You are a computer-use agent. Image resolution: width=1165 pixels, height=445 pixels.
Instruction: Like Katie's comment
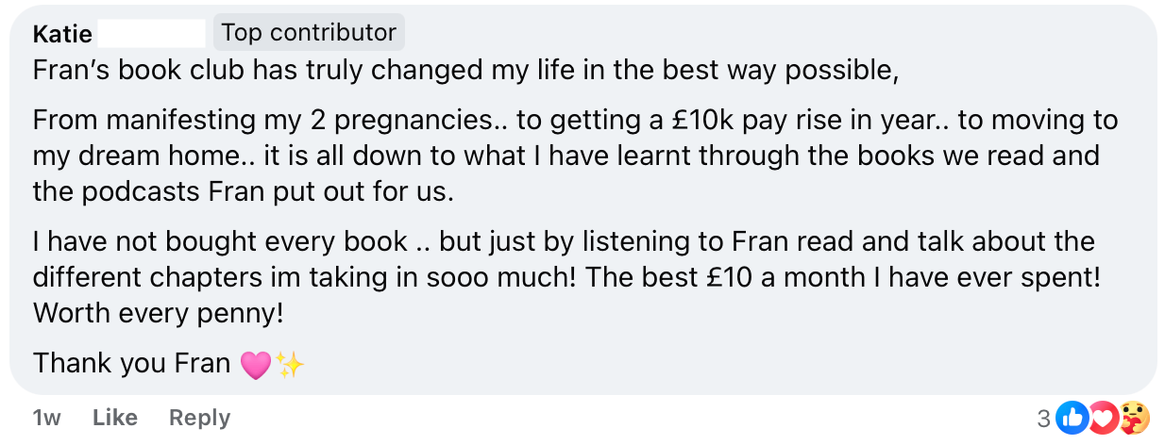pyautogui.click(x=115, y=418)
